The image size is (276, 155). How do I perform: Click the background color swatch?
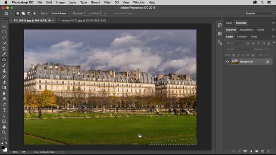[6, 150]
